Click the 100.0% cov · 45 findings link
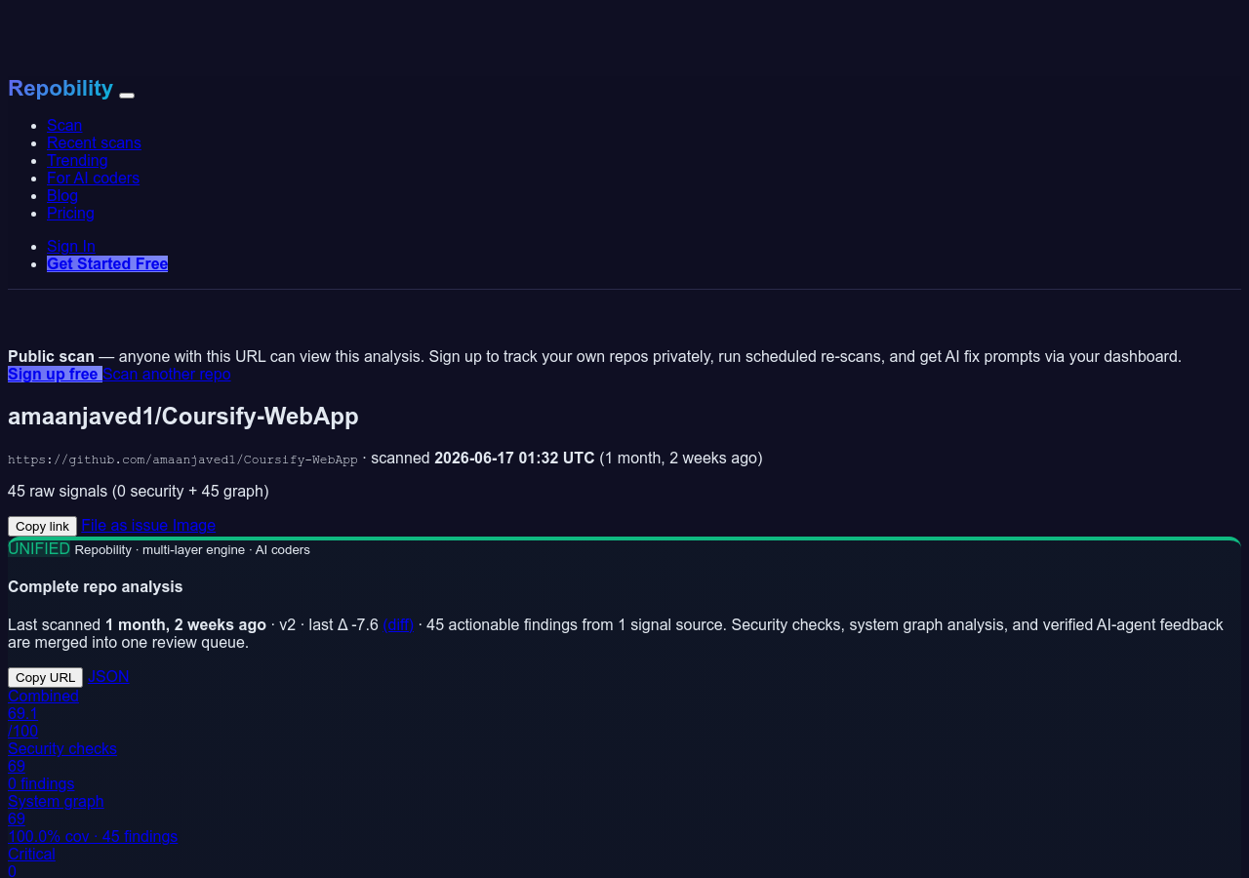The image size is (1249, 878). 93,836
